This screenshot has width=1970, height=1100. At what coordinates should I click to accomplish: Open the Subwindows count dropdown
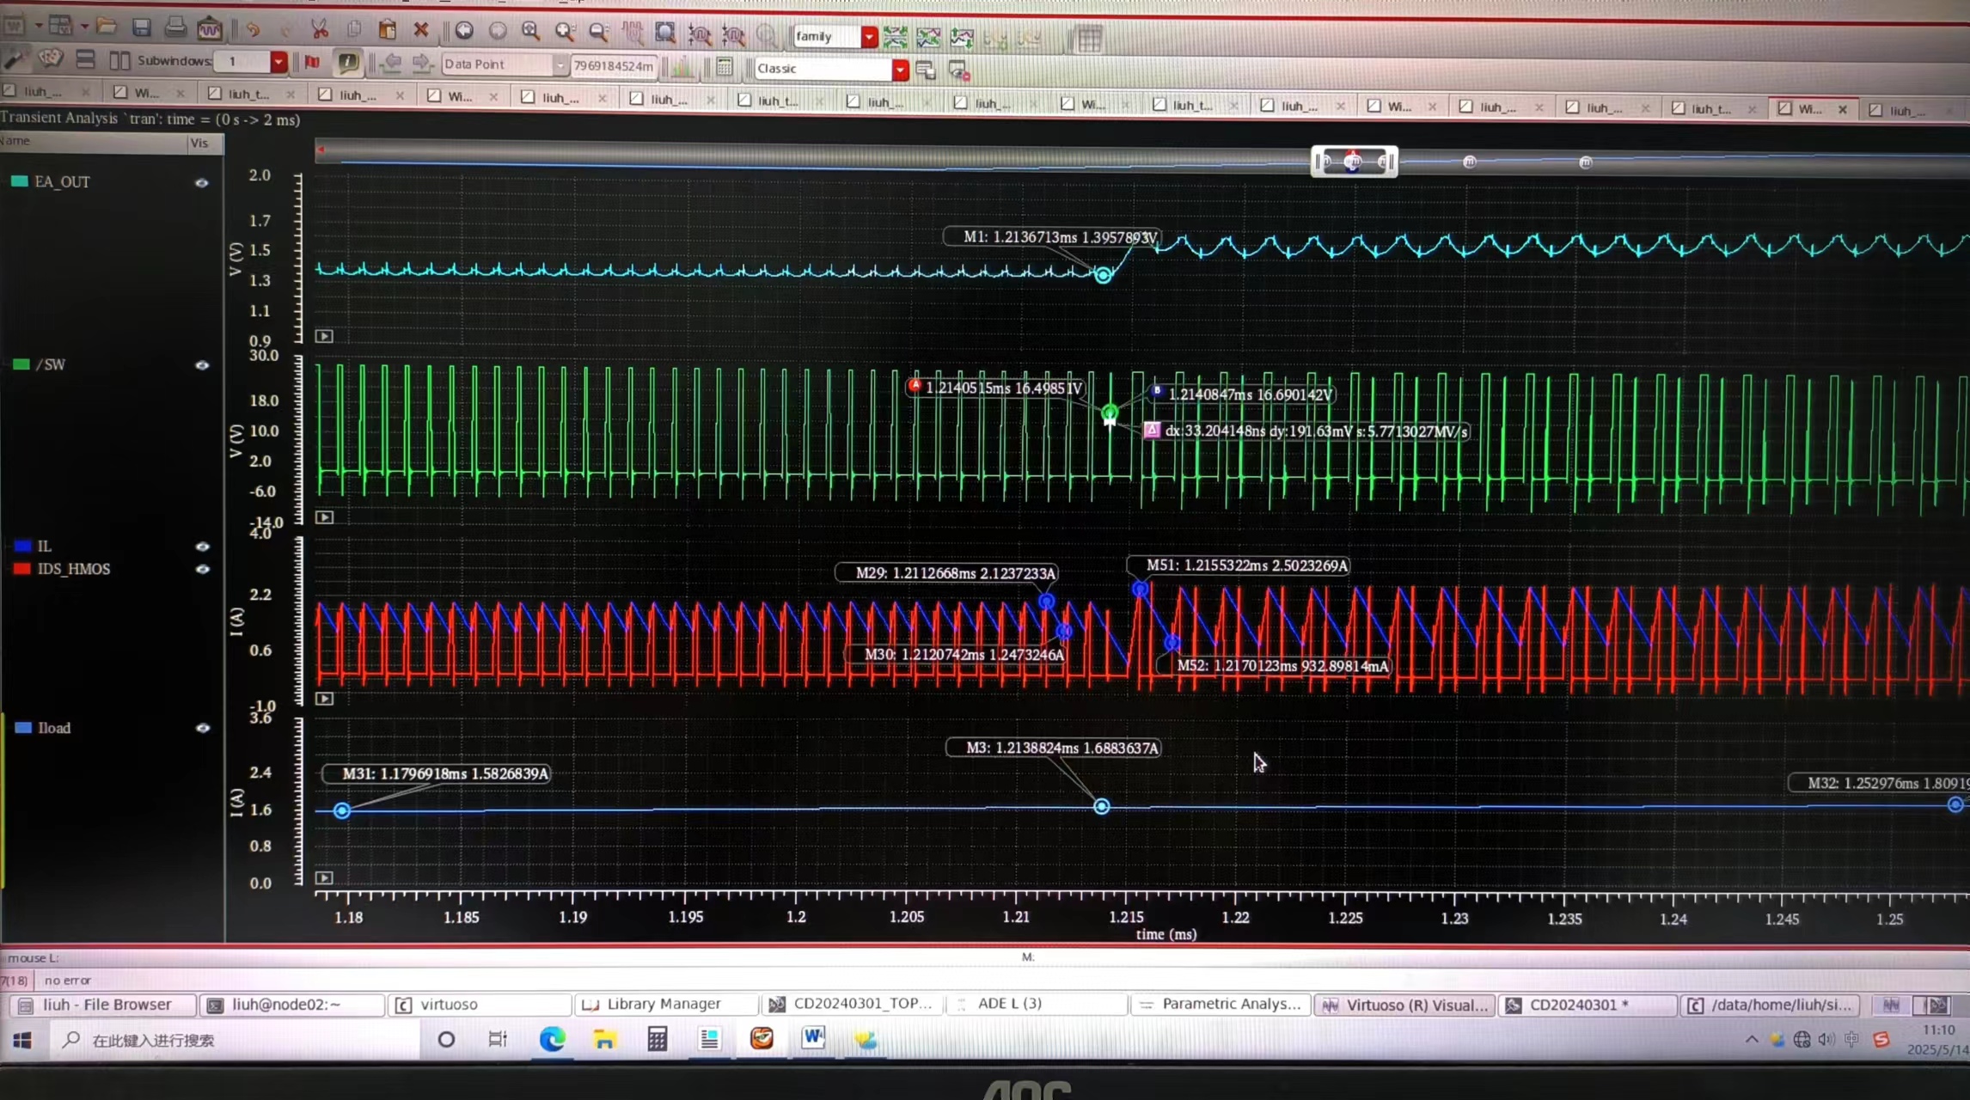(278, 62)
